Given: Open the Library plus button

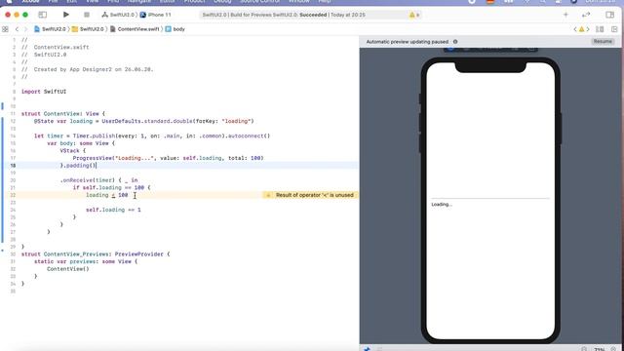Looking at the screenshot, I should [x=565, y=15].
